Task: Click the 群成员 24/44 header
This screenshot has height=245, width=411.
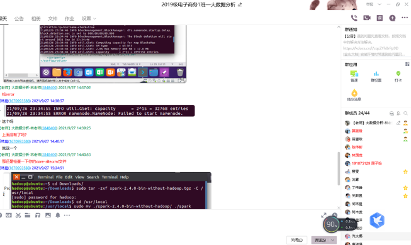Action: pyautogui.click(x=357, y=113)
